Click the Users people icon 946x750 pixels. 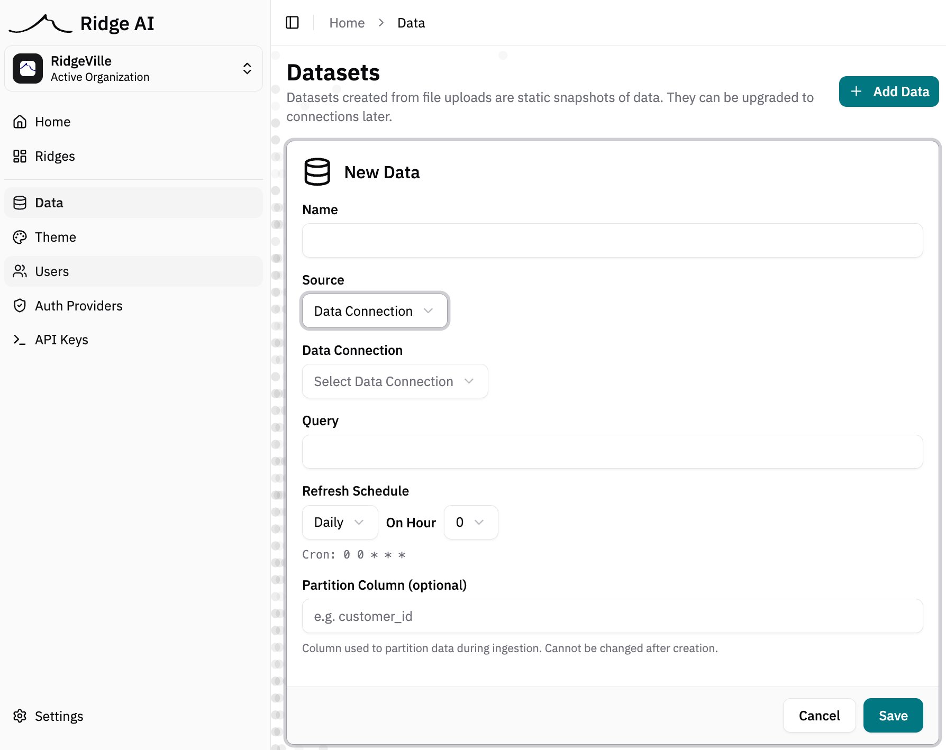coord(20,271)
